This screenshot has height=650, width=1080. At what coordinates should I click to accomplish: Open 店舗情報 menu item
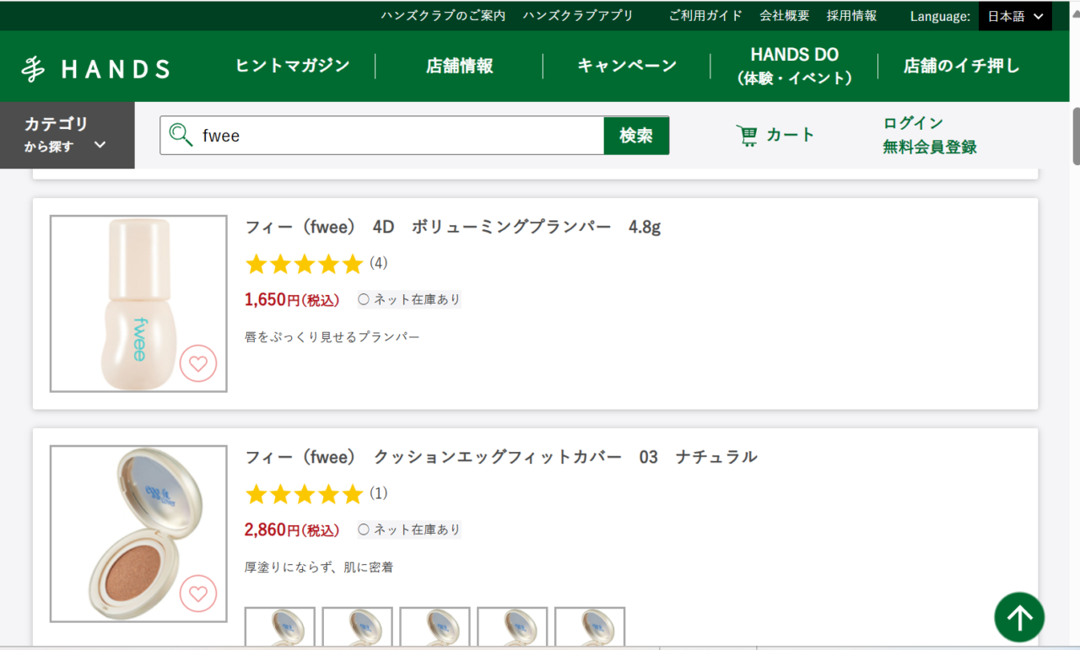pos(459,66)
